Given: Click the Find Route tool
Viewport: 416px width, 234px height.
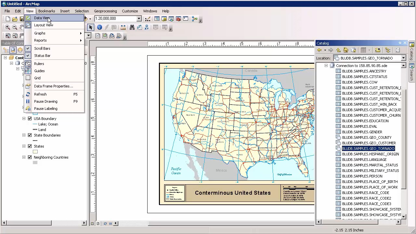Looking at the screenshot, I should [139, 28].
